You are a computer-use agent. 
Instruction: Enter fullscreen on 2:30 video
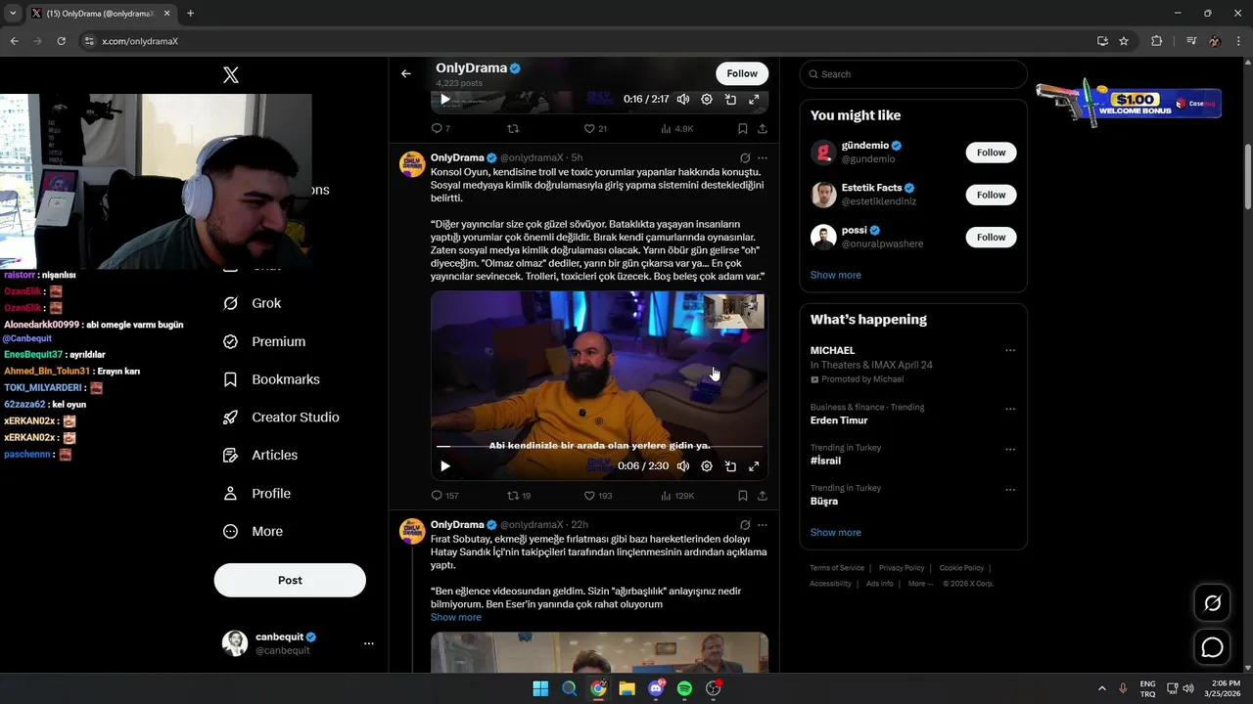click(754, 466)
